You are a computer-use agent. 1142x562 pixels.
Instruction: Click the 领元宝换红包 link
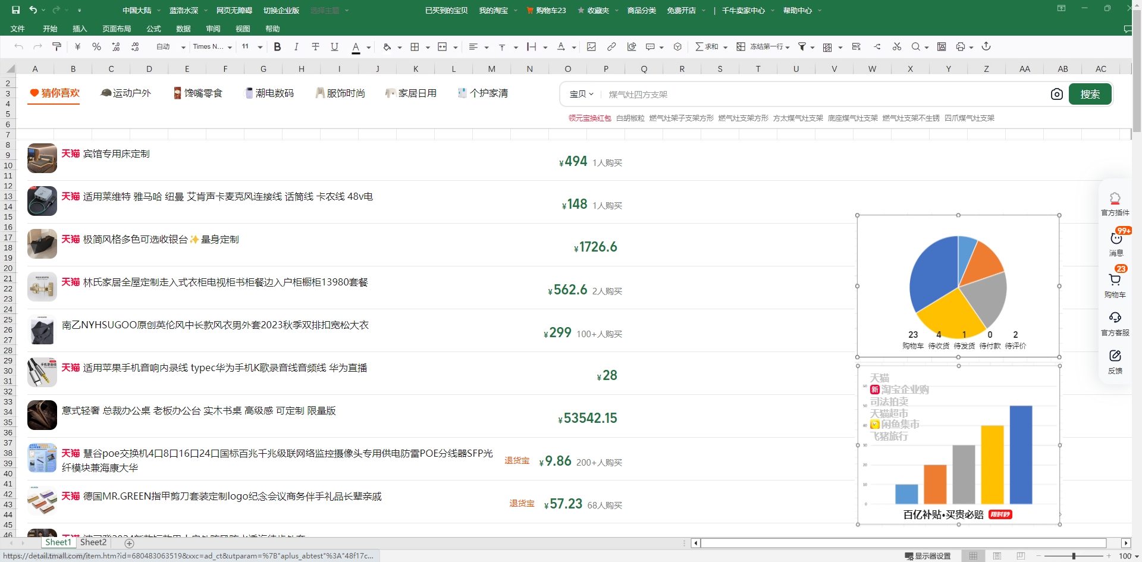coord(589,118)
